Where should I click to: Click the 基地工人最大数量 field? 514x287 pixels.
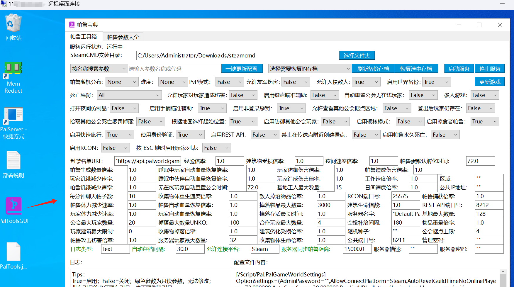click(348, 187)
